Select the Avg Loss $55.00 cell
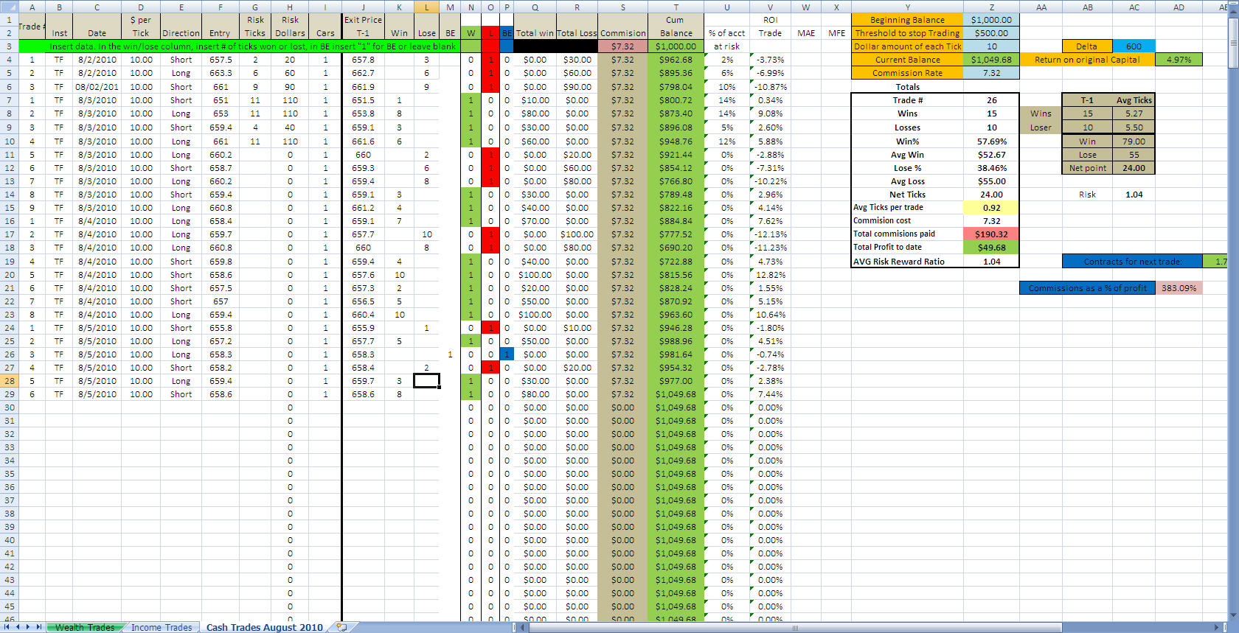This screenshot has height=633, width=1239. (x=991, y=181)
